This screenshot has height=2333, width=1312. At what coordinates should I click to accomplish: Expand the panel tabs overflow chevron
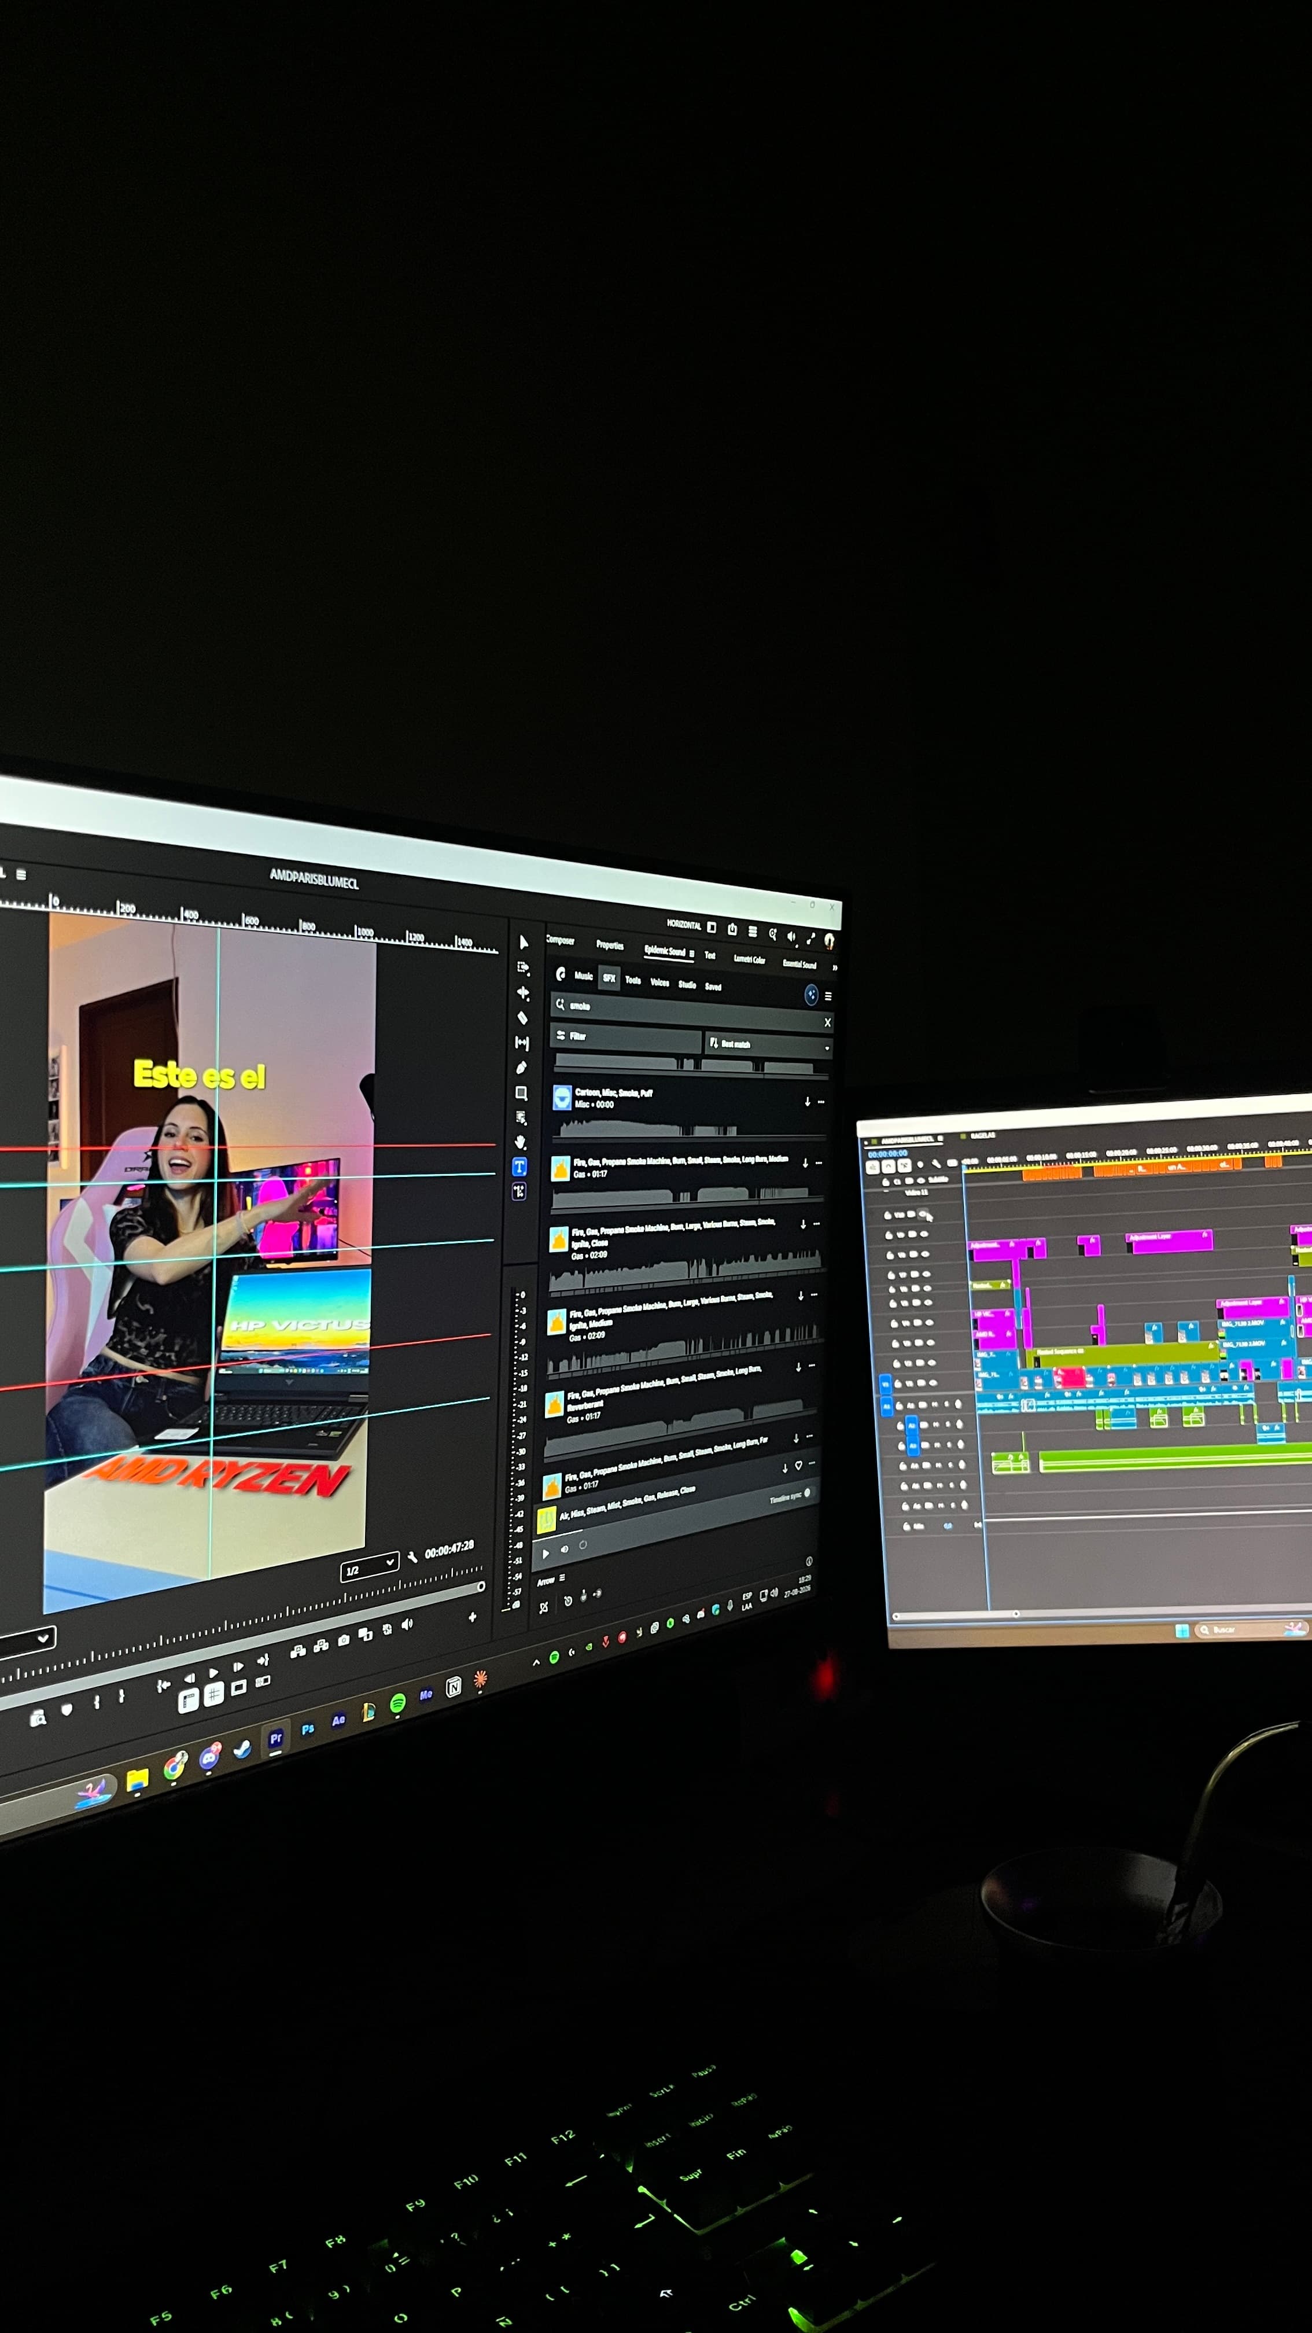tap(834, 967)
